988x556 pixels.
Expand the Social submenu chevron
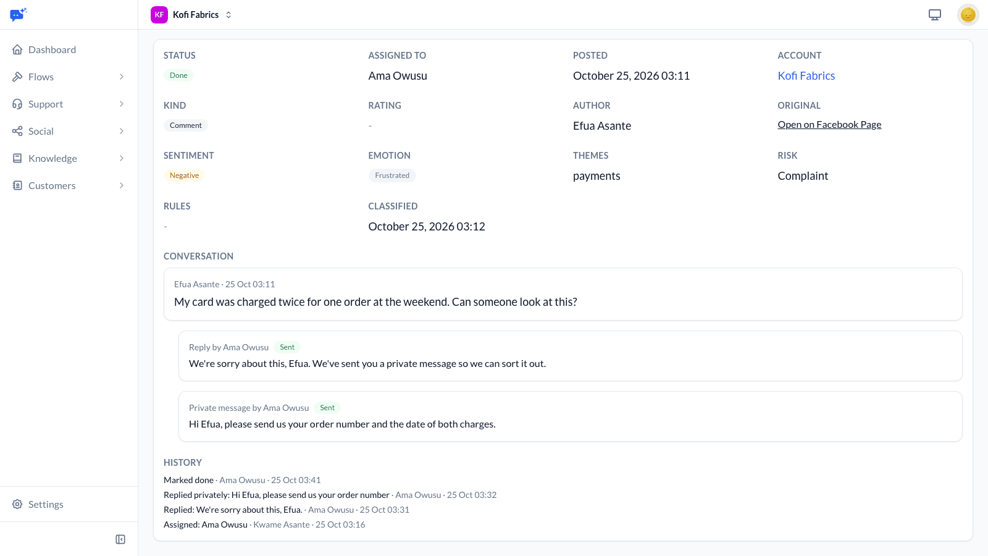coord(122,131)
